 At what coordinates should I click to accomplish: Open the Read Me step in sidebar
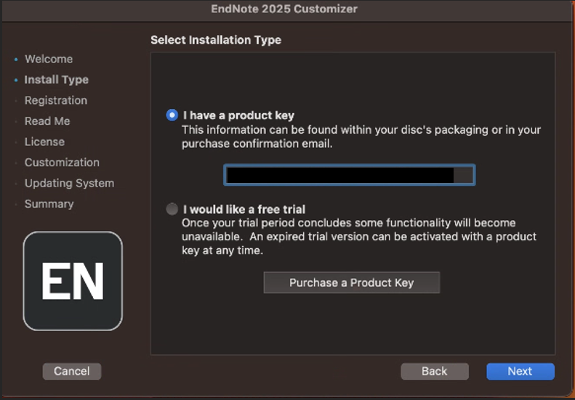[47, 121]
